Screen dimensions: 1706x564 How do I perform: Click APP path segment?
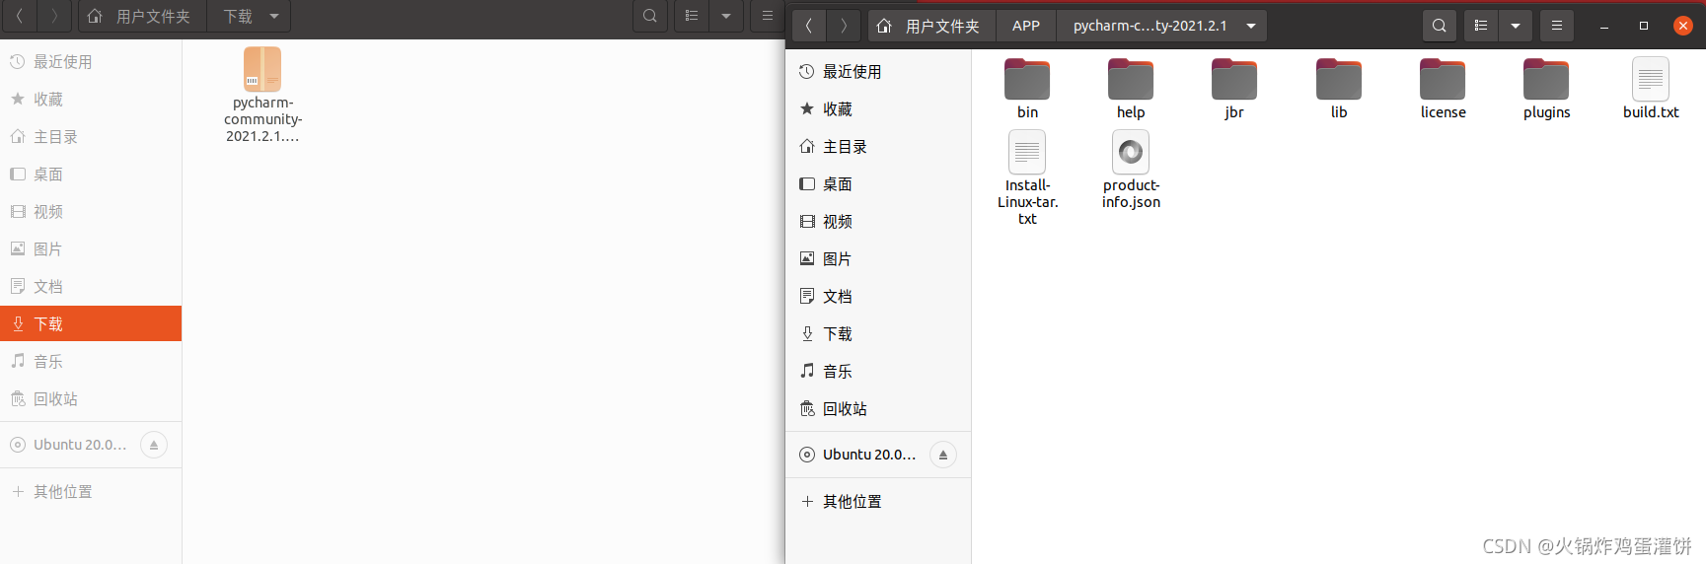pyautogui.click(x=1026, y=26)
